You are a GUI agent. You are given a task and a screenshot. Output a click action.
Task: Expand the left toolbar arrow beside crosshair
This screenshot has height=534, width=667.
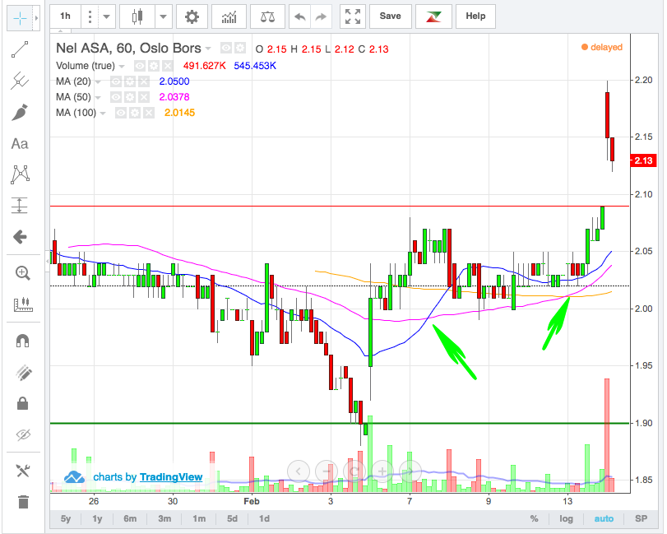pos(36,18)
